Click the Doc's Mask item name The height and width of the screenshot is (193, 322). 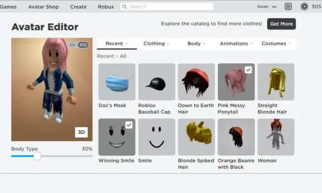tap(112, 106)
